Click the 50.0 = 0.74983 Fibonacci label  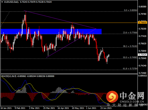coord(130,58)
